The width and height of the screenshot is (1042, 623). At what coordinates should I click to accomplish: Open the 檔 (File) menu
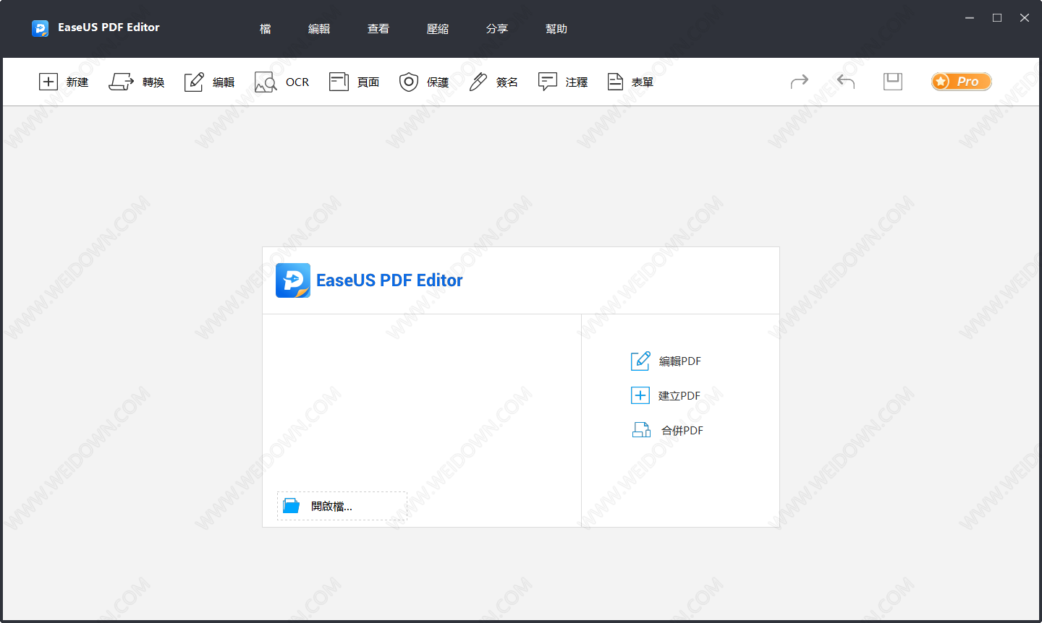tap(266, 29)
